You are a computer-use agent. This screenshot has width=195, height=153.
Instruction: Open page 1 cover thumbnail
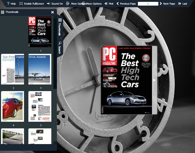coord(40,32)
